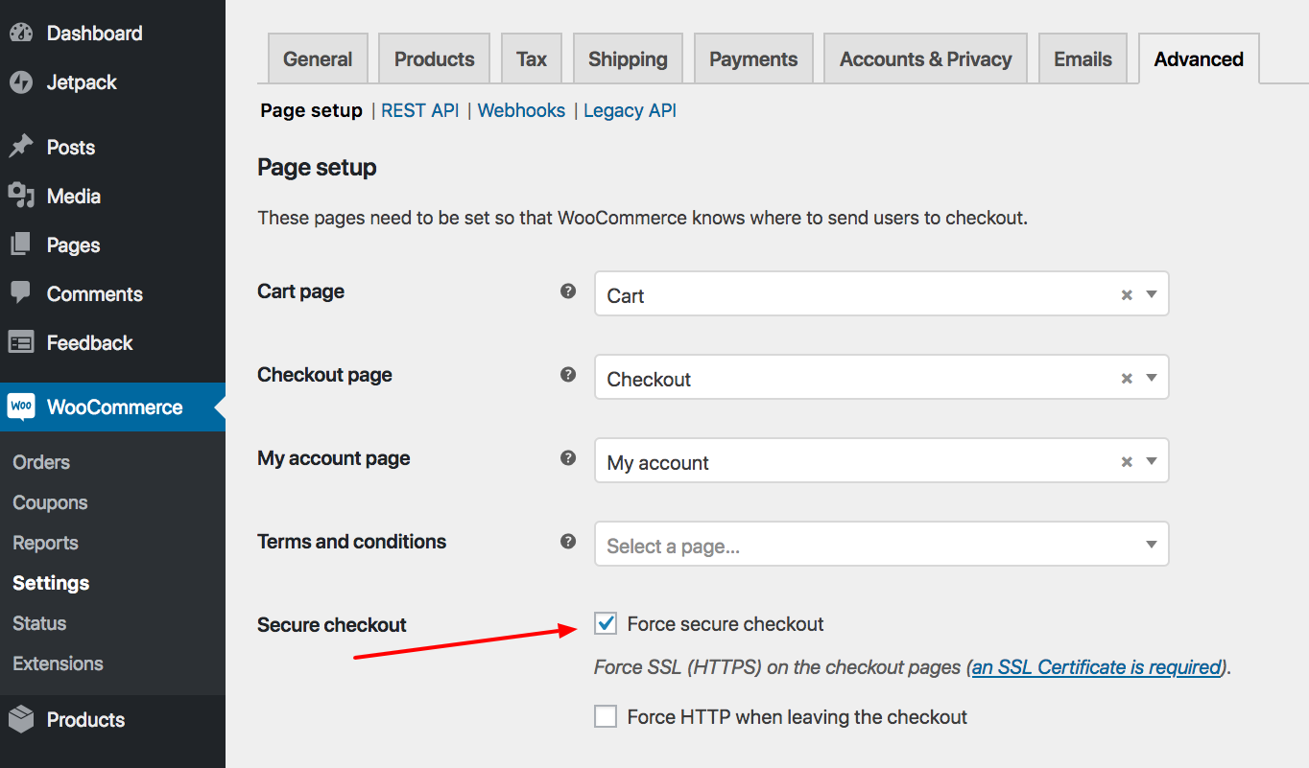This screenshot has width=1309, height=768.
Task: Enable Force HTTP when leaving the checkout
Action: [x=605, y=716]
